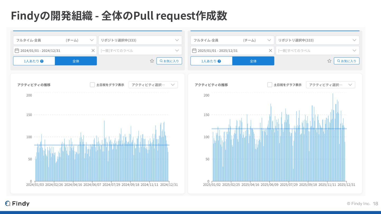381x214 pixels.
Task: Open すべてのラベル dropdown in right panel
Action: (x=317, y=50)
